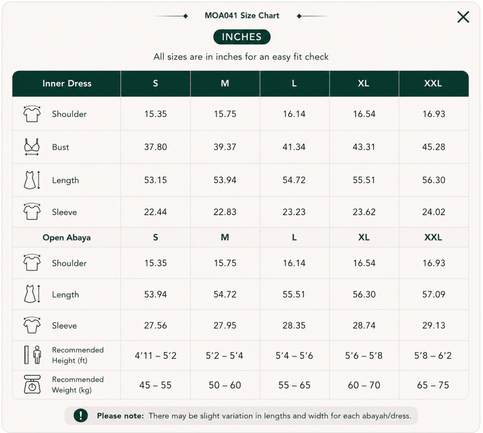
Task: Click the Open Abaya length dress icon
Action: click(32, 294)
